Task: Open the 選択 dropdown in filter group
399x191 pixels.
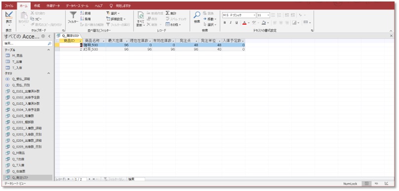Action: pos(113,13)
